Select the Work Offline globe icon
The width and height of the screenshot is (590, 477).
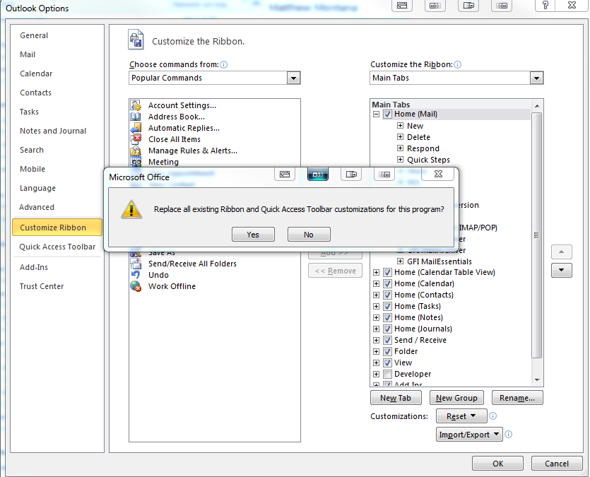click(x=136, y=286)
